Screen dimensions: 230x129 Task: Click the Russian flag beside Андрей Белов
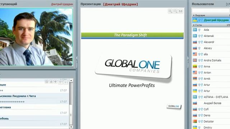[x=195, y=103]
